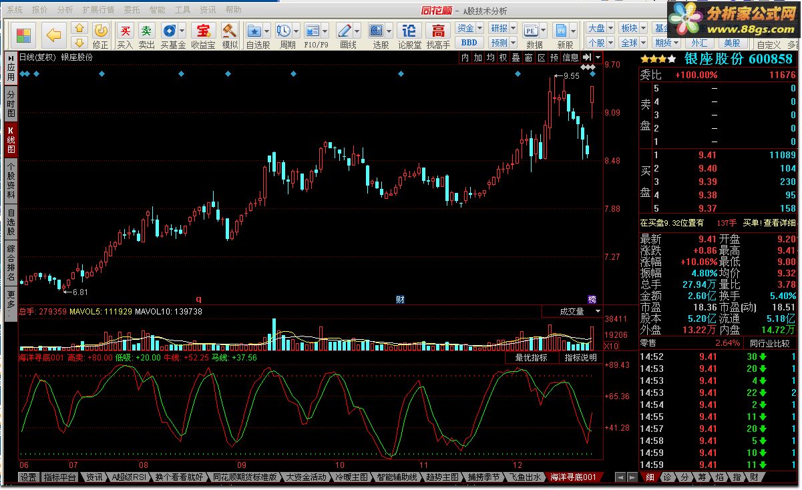
Task: Click the 新股 IPO icon
Action: (x=561, y=31)
